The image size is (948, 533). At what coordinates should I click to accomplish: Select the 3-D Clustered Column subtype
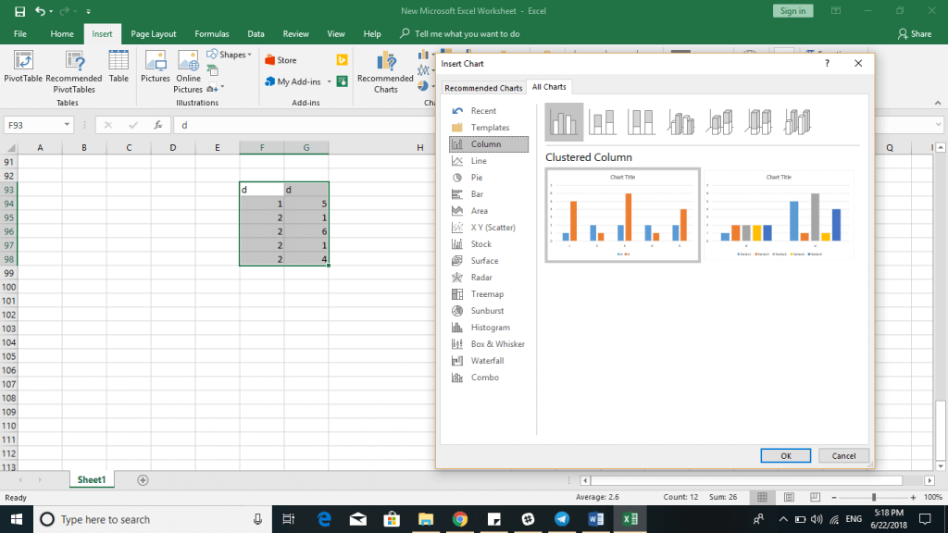pyautogui.click(x=680, y=121)
